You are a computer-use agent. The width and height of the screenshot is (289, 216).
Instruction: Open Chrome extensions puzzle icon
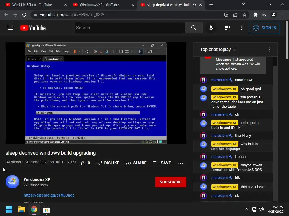tap(255, 15)
